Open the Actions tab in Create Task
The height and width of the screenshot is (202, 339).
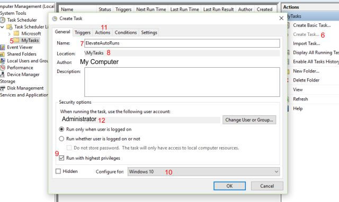tap(103, 33)
